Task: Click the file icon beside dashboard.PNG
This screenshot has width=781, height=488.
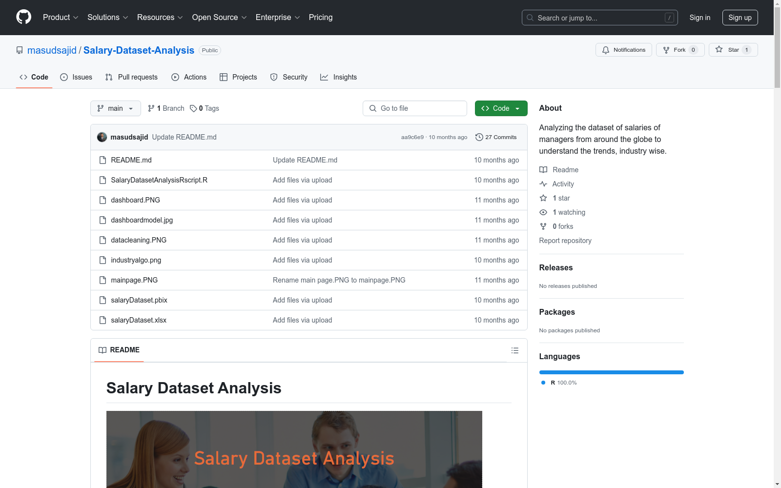Action: coord(103,200)
